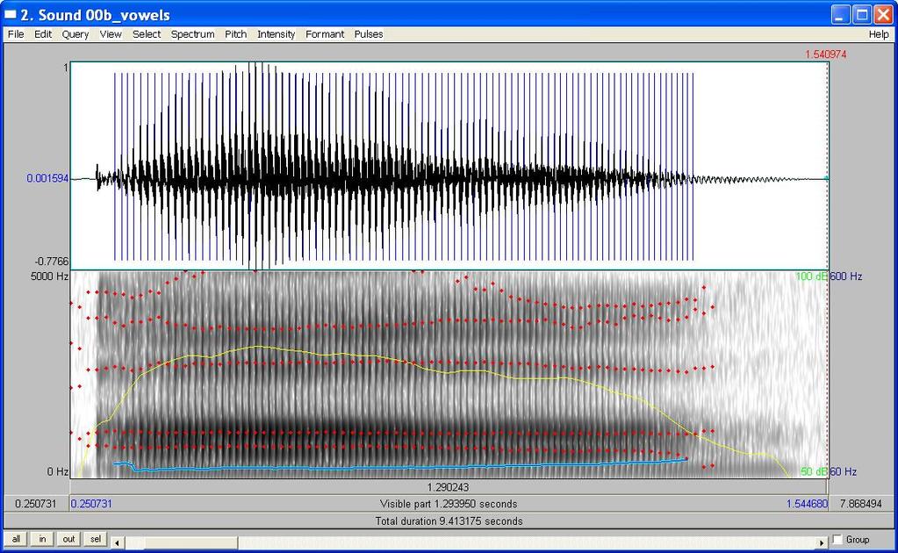Click the 1.290243 duration bar
898x553 pixels.
click(x=449, y=487)
